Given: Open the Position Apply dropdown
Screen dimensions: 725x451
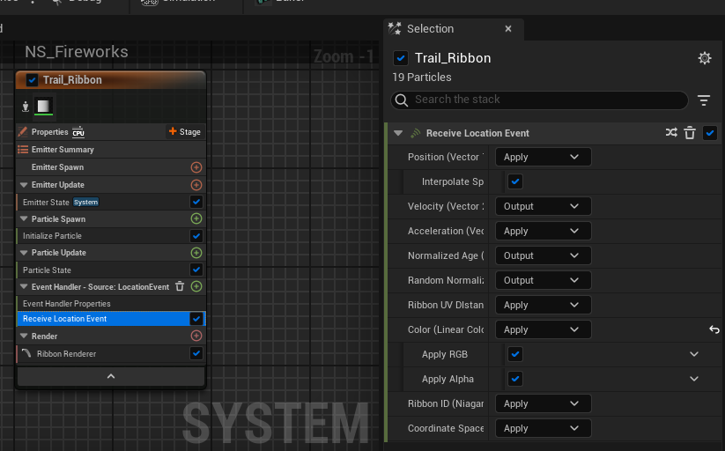Looking at the screenshot, I should pyautogui.click(x=543, y=157).
